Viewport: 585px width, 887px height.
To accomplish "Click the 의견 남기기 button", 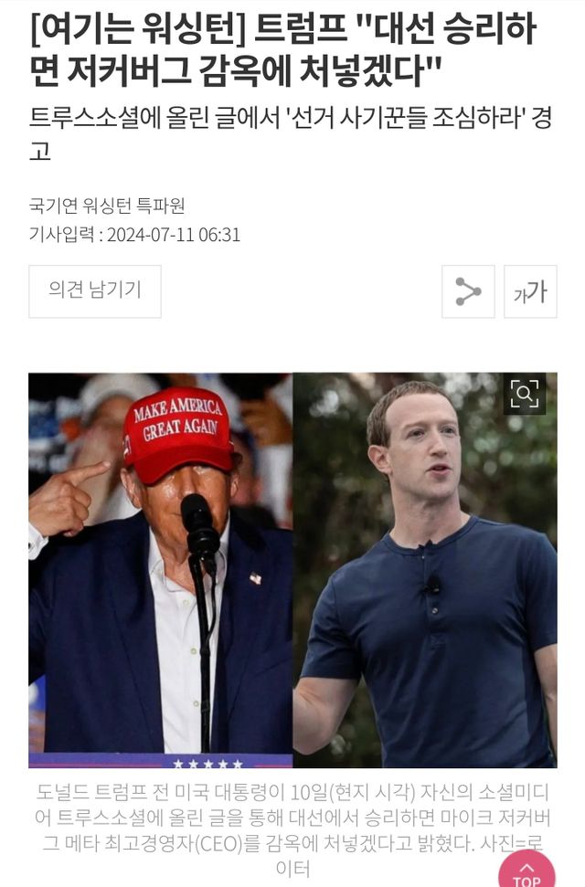I will (95, 291).
